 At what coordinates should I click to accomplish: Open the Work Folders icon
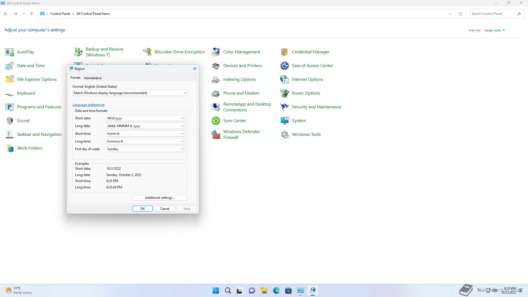click(10, 148)
